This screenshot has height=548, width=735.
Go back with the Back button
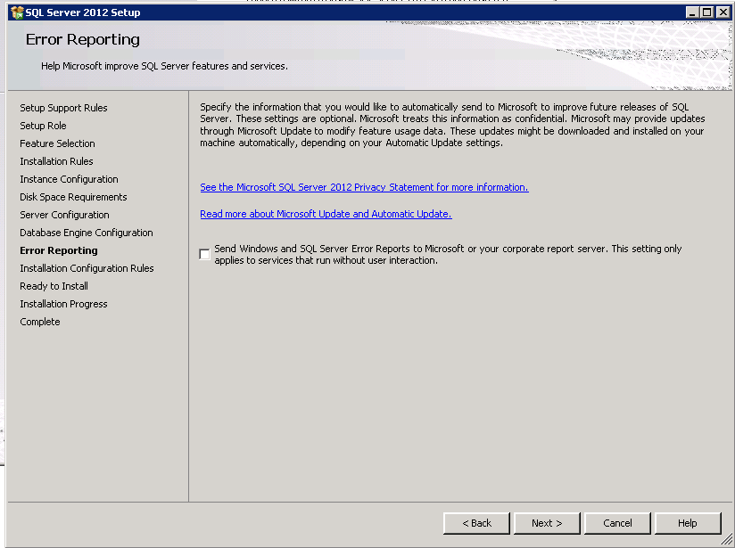click(476, 523)
